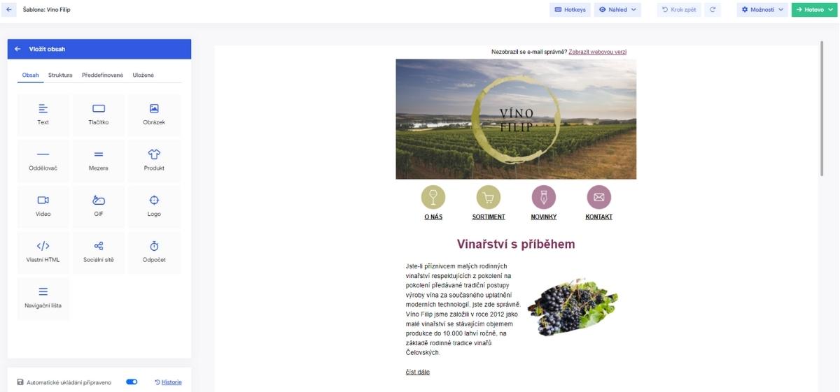The height and width of the screenshot is (392, 840).
Task: Open the Náhled preview dropdown
Action: click(617, 10)
